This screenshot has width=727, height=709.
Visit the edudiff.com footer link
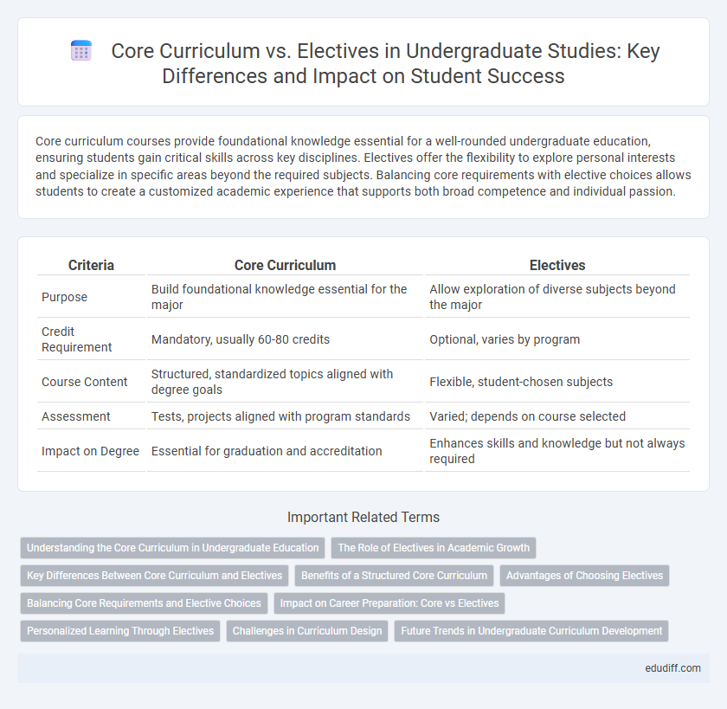pyautogui.click(x=672, y=668)
